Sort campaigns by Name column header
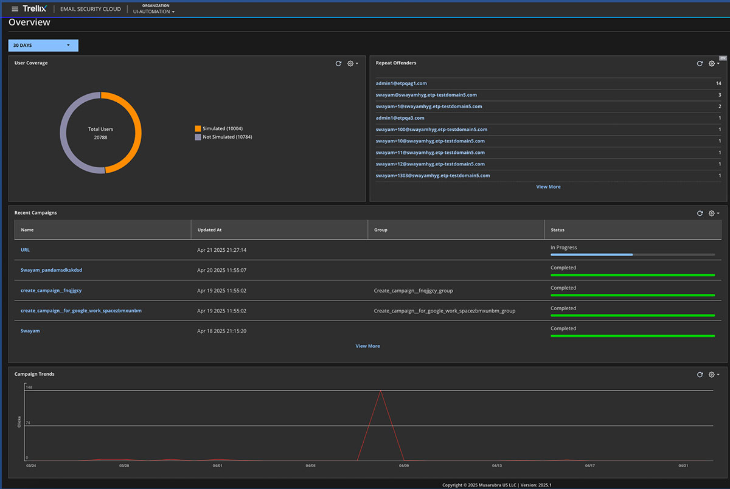 27,230
